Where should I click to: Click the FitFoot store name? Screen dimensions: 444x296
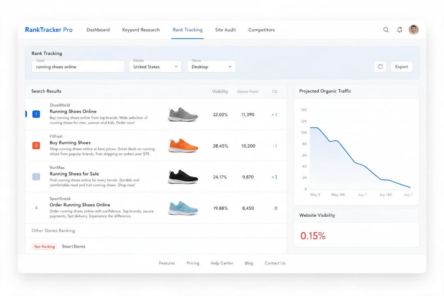(56, 136)
